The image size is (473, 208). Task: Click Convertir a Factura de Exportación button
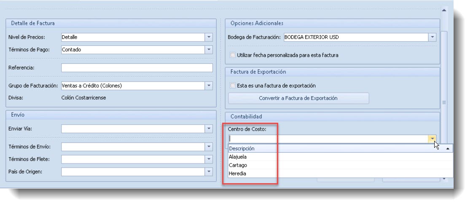click(x=298, y=98)
